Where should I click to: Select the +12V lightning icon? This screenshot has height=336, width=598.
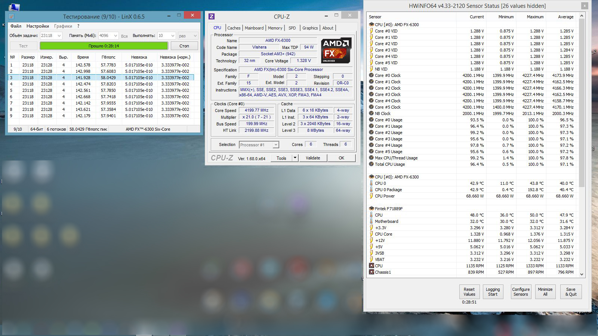pos(372,240)
